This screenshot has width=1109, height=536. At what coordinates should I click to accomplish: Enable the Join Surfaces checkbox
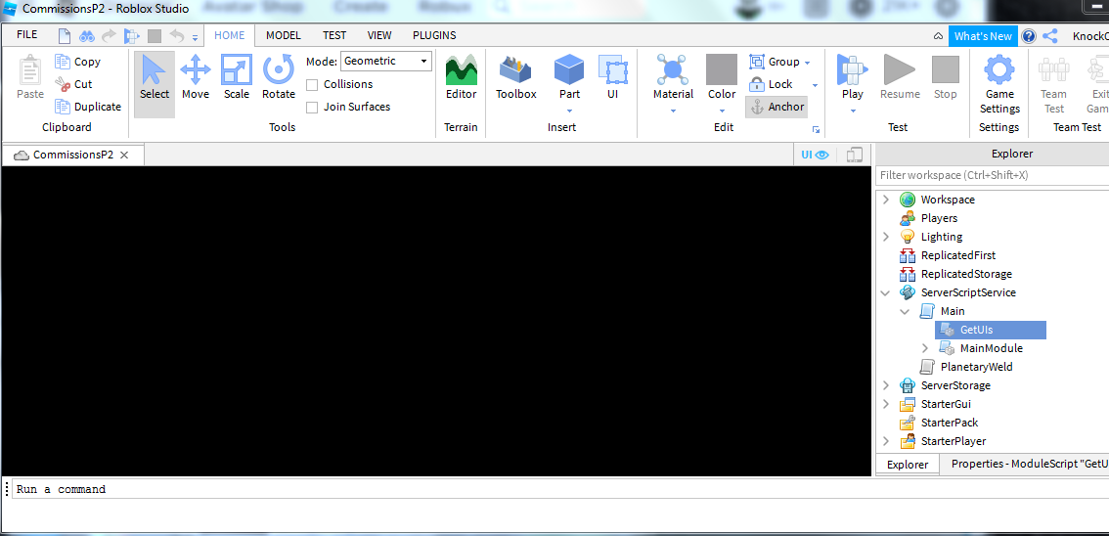(311, 108)
